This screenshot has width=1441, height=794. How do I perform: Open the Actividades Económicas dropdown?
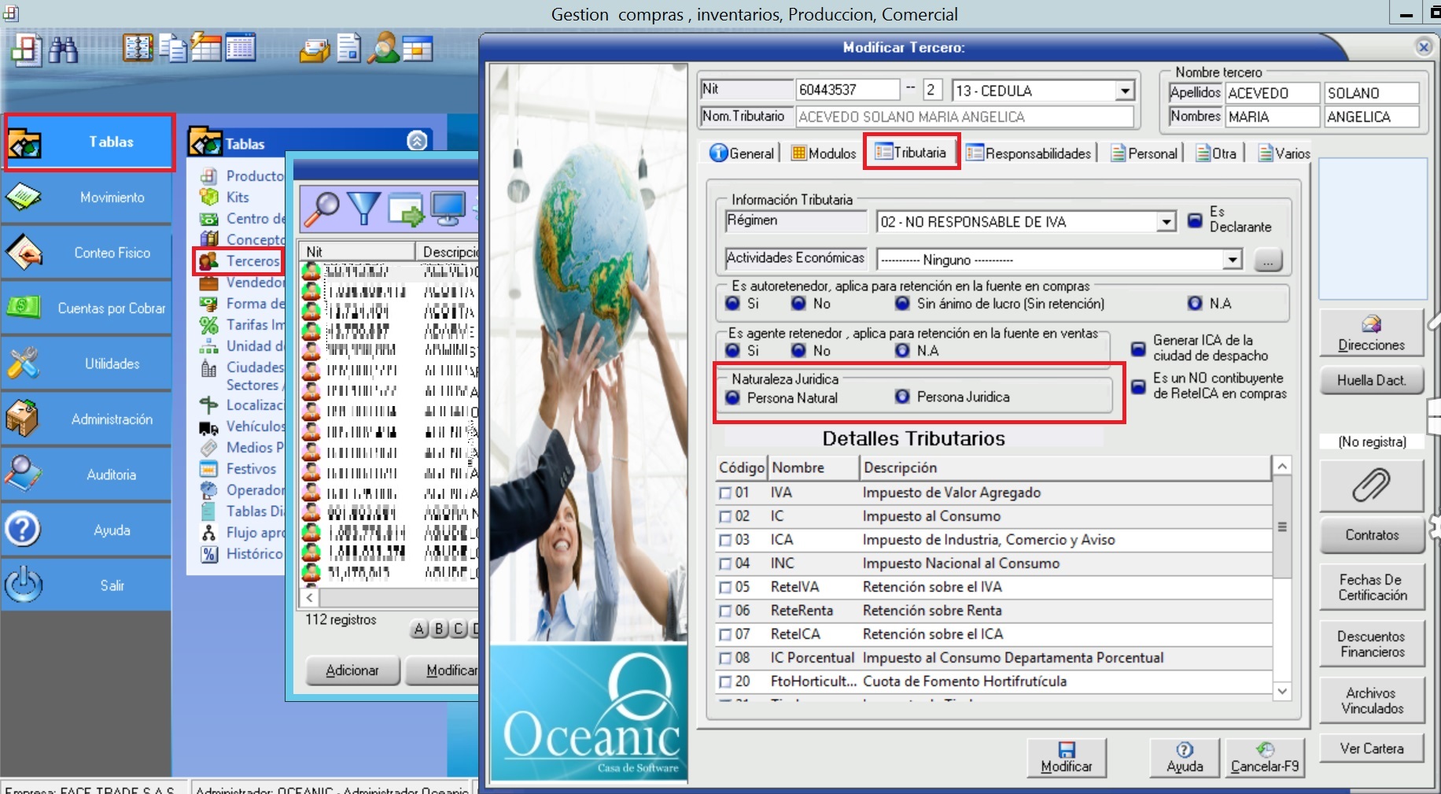point(1232,260)
